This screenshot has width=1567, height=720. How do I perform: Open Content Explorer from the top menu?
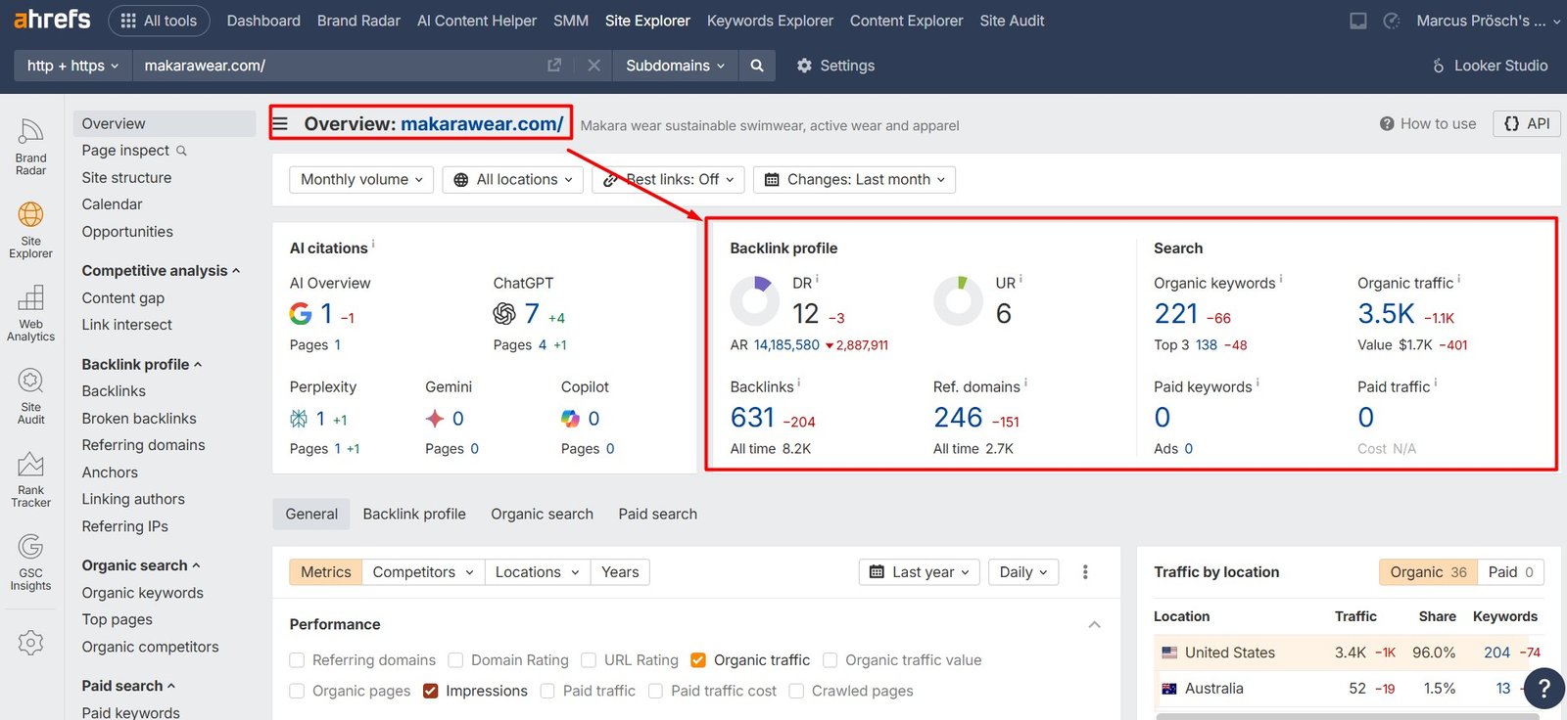(x=906, y=21)
